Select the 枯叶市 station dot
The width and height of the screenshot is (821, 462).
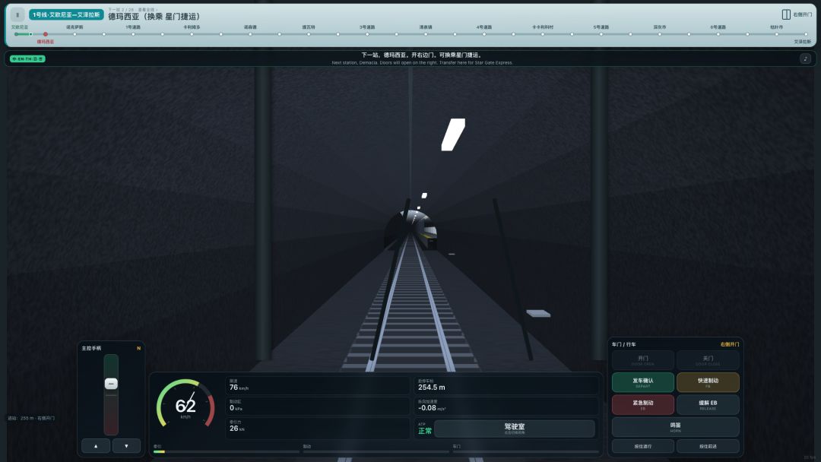point(776,34)
